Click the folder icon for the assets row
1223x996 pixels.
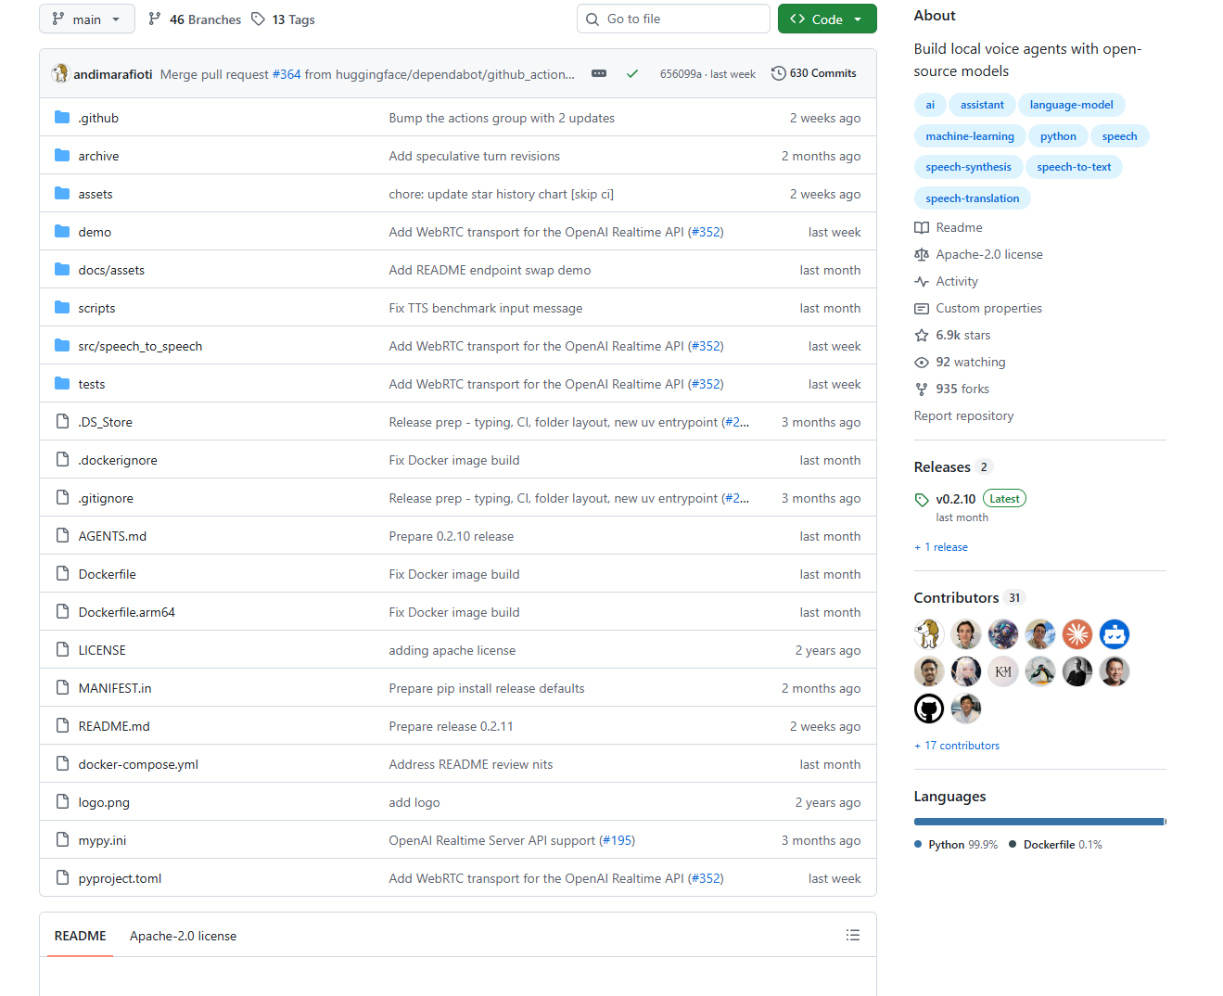(x=62, y=194)
